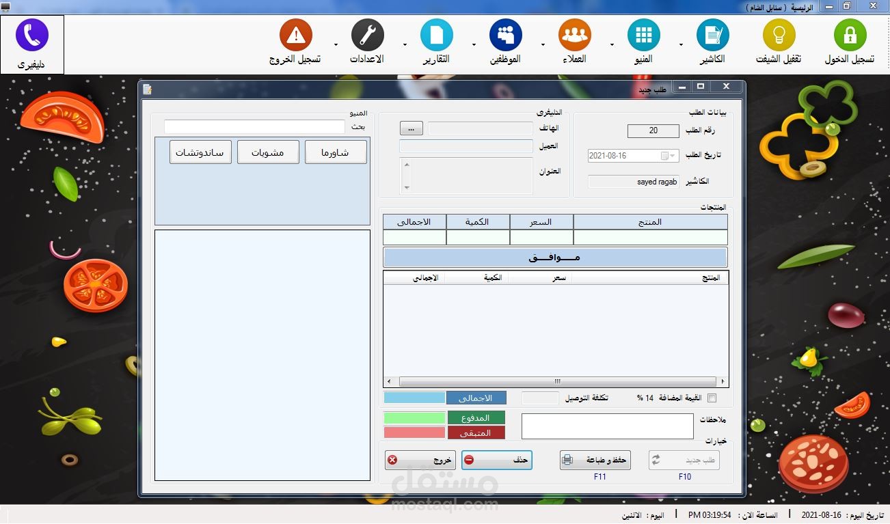Viewport: 890px width, 524px height.
Task: Click the order window's form icon
Action: [147, 88]
